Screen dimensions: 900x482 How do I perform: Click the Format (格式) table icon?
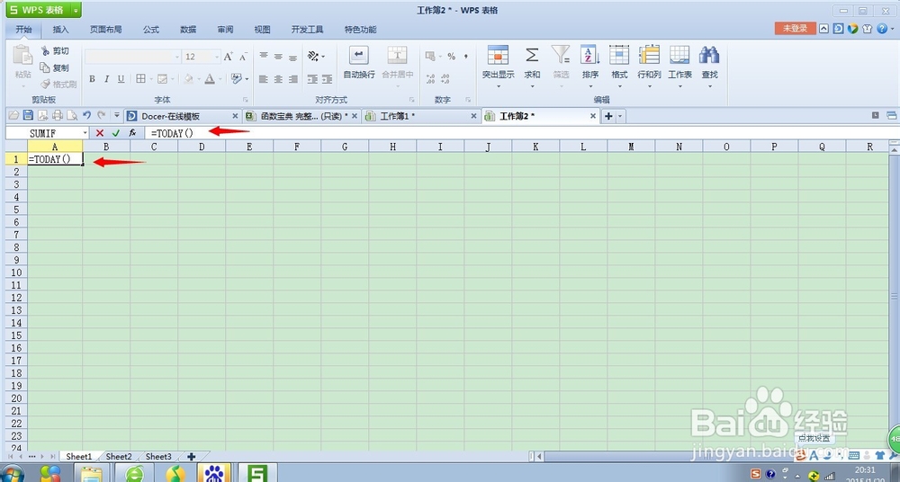coord(619,55)
